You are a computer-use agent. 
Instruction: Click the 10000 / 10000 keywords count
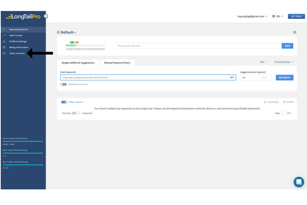tap(9, 145)
